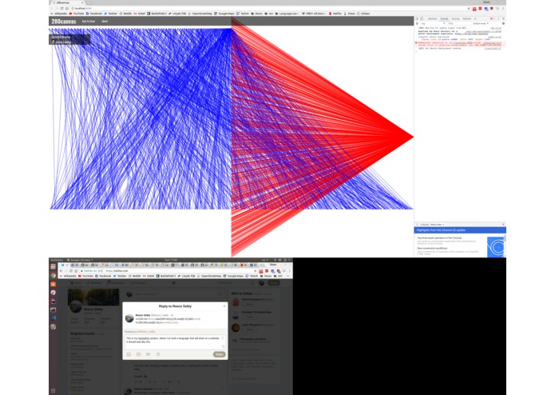This screenshot has height=395, width=555.
Task: Toggle the device toolbar icon in DevTools
Action: pos(422,18)
